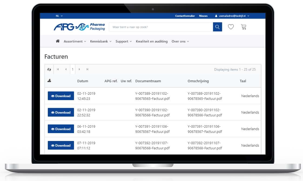
Task: Sort by the Datum column header
Action: point(83,81)
